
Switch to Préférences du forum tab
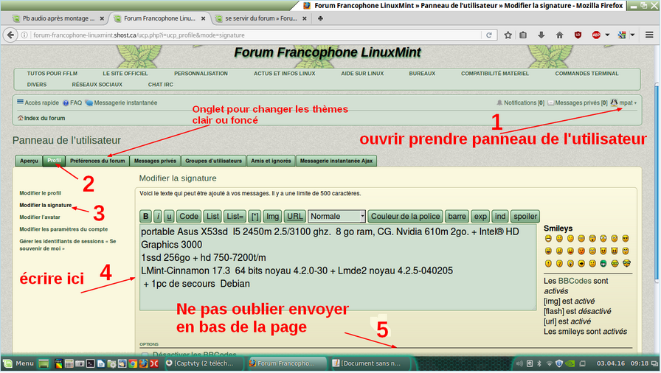[x=97, y=161]
